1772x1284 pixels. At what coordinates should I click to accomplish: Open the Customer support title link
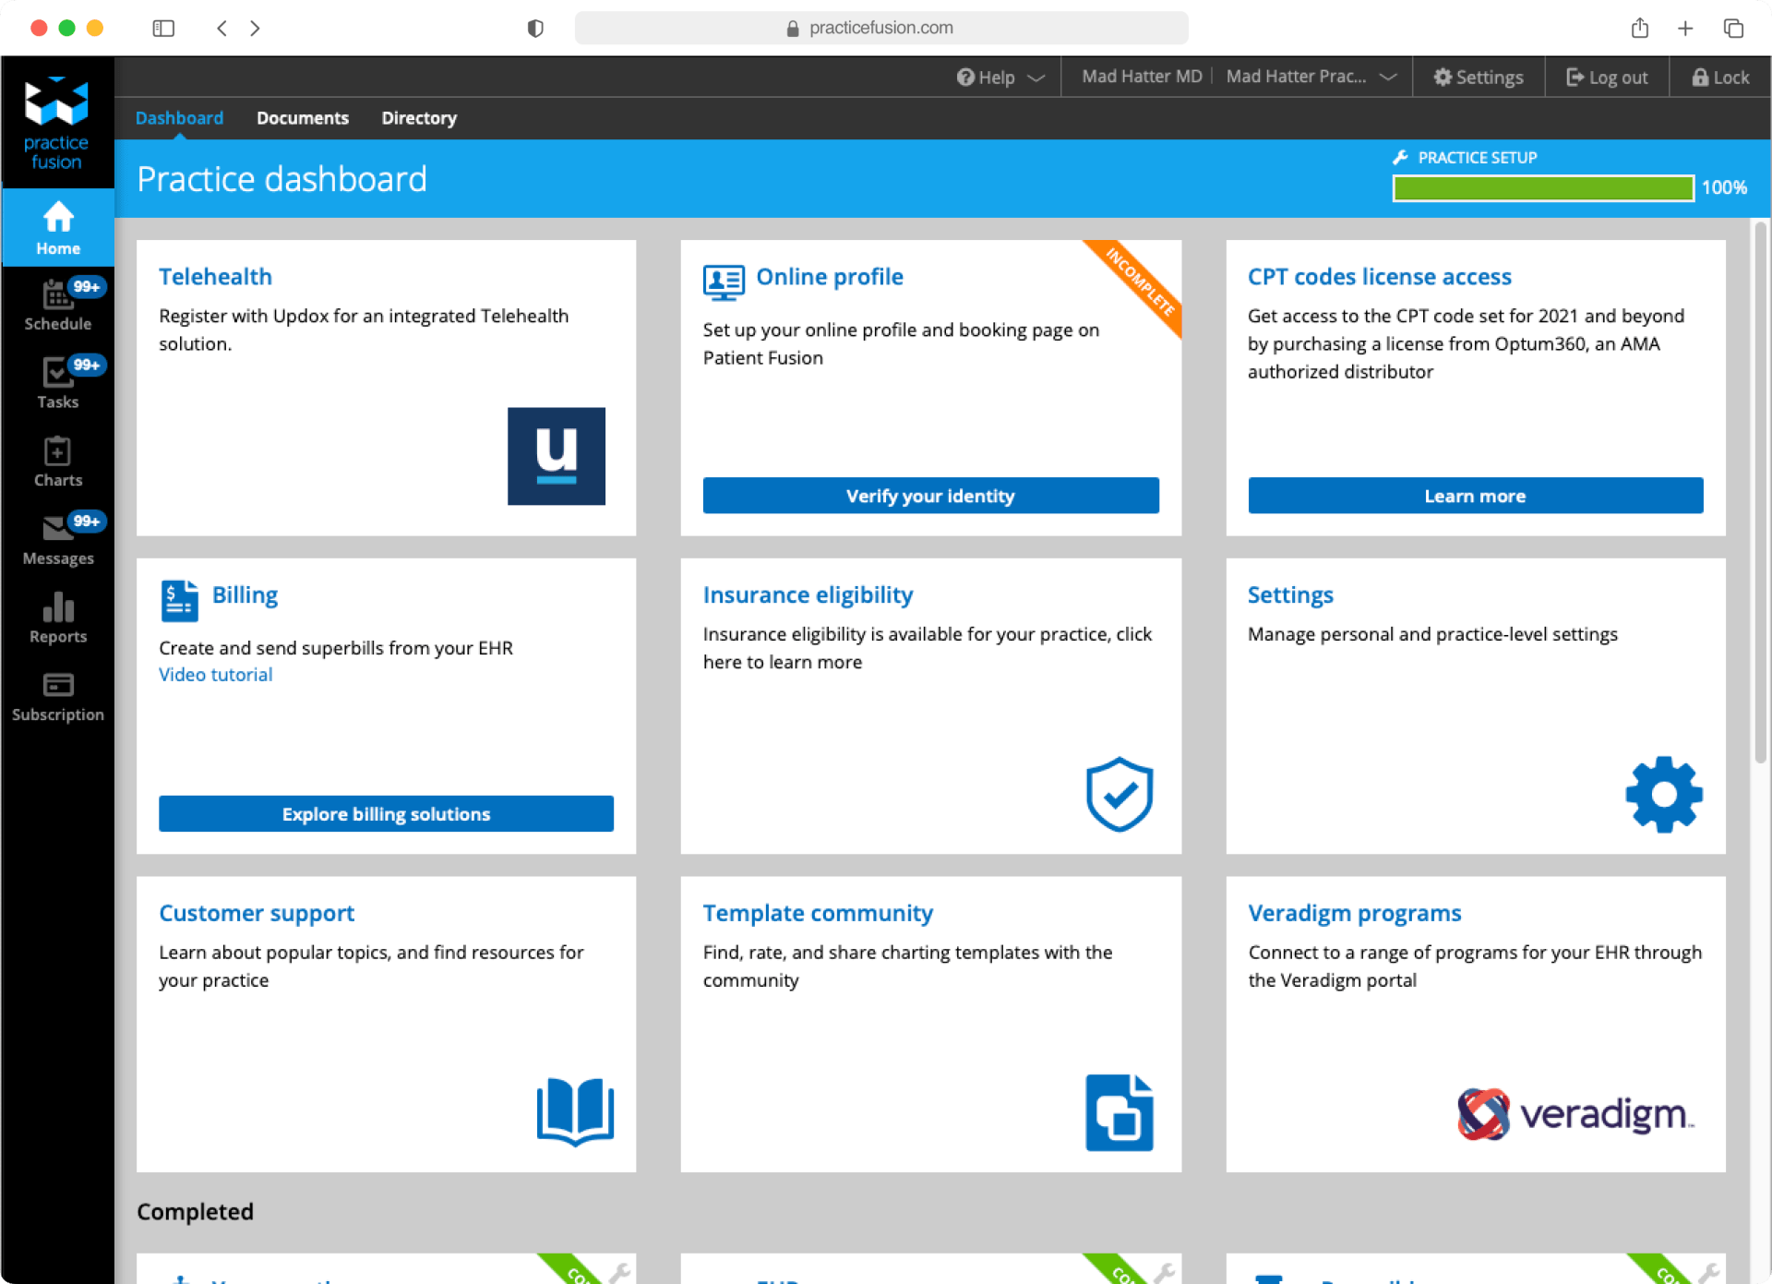(x=257, y=913)
